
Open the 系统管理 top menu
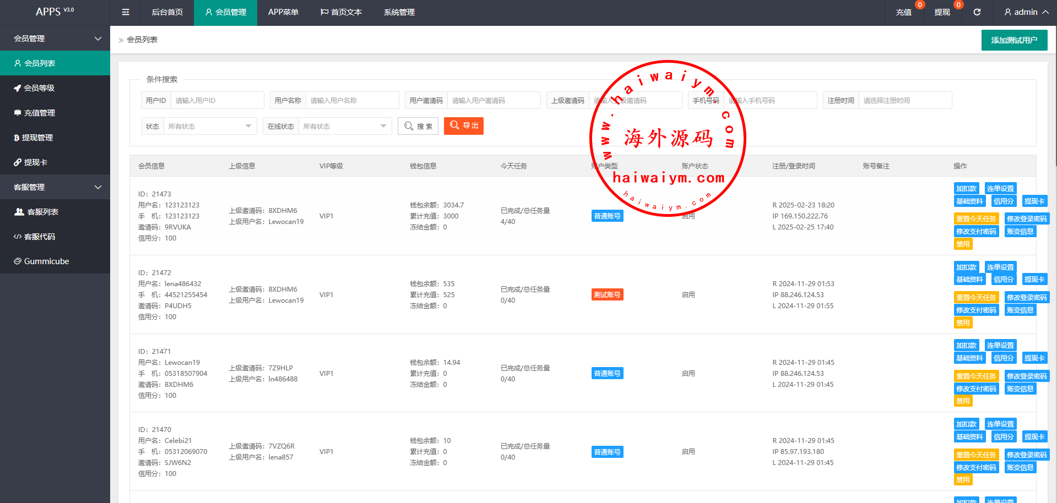tap(399, 12)
